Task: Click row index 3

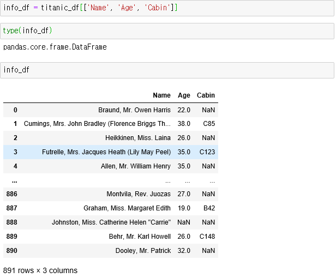Action: tap(15, 152)
